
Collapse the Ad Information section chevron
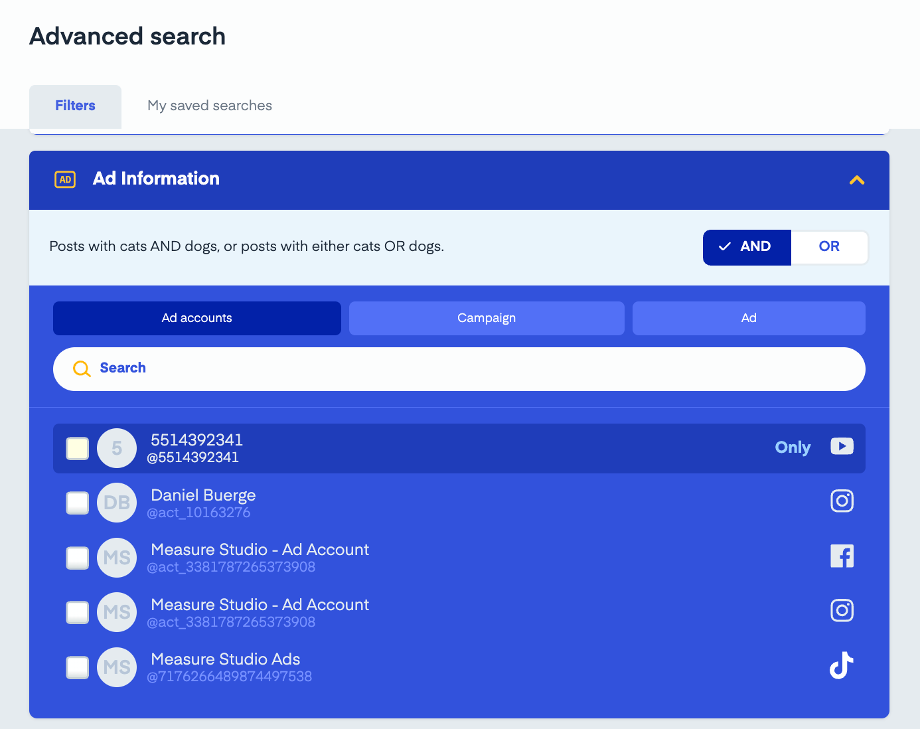(857, 180)
